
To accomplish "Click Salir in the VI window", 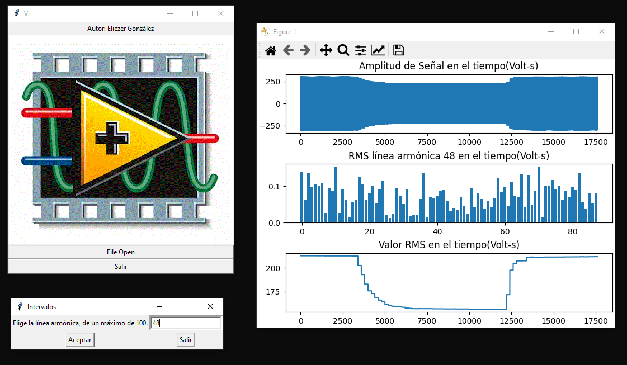I will point(120,267).
